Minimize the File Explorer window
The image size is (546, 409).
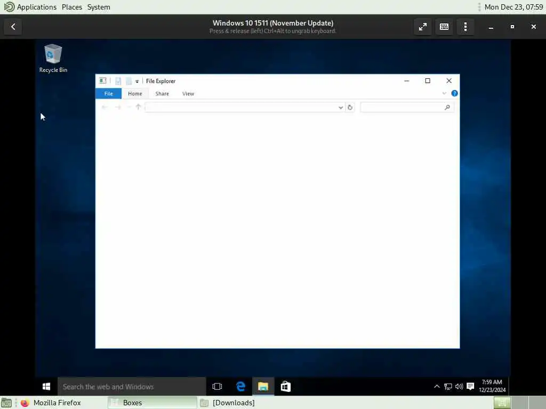click(x=406, y=81)
